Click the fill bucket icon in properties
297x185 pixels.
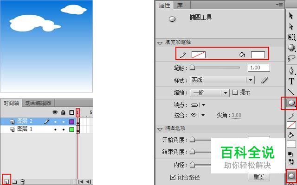click(x=242, y=55)
